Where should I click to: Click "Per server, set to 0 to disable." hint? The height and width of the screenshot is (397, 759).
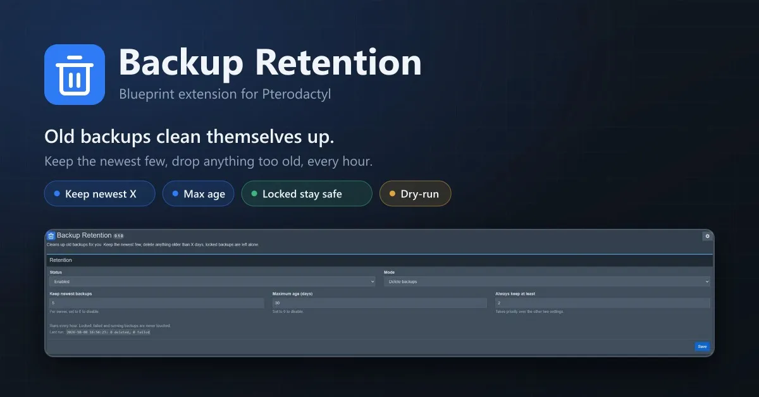(x=75, y=312)
